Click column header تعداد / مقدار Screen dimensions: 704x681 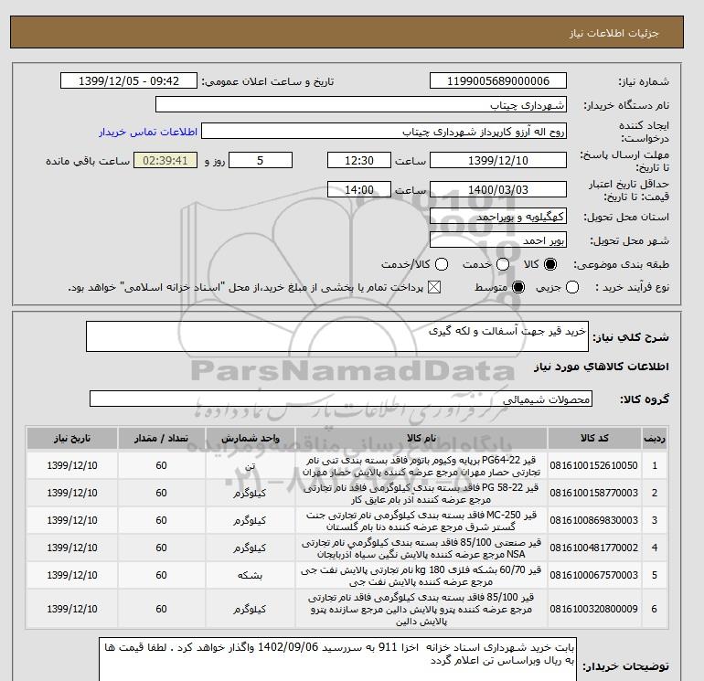click(162, 438)
